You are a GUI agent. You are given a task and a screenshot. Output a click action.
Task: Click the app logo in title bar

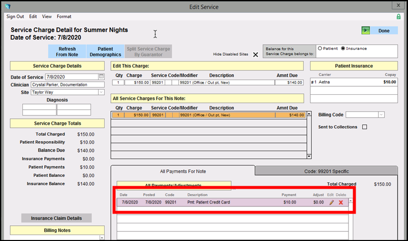pos(7,6)
